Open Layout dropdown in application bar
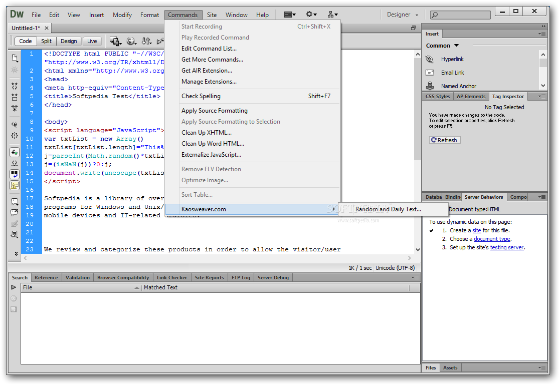Viewport: 560px width, 385px height. 290,15
